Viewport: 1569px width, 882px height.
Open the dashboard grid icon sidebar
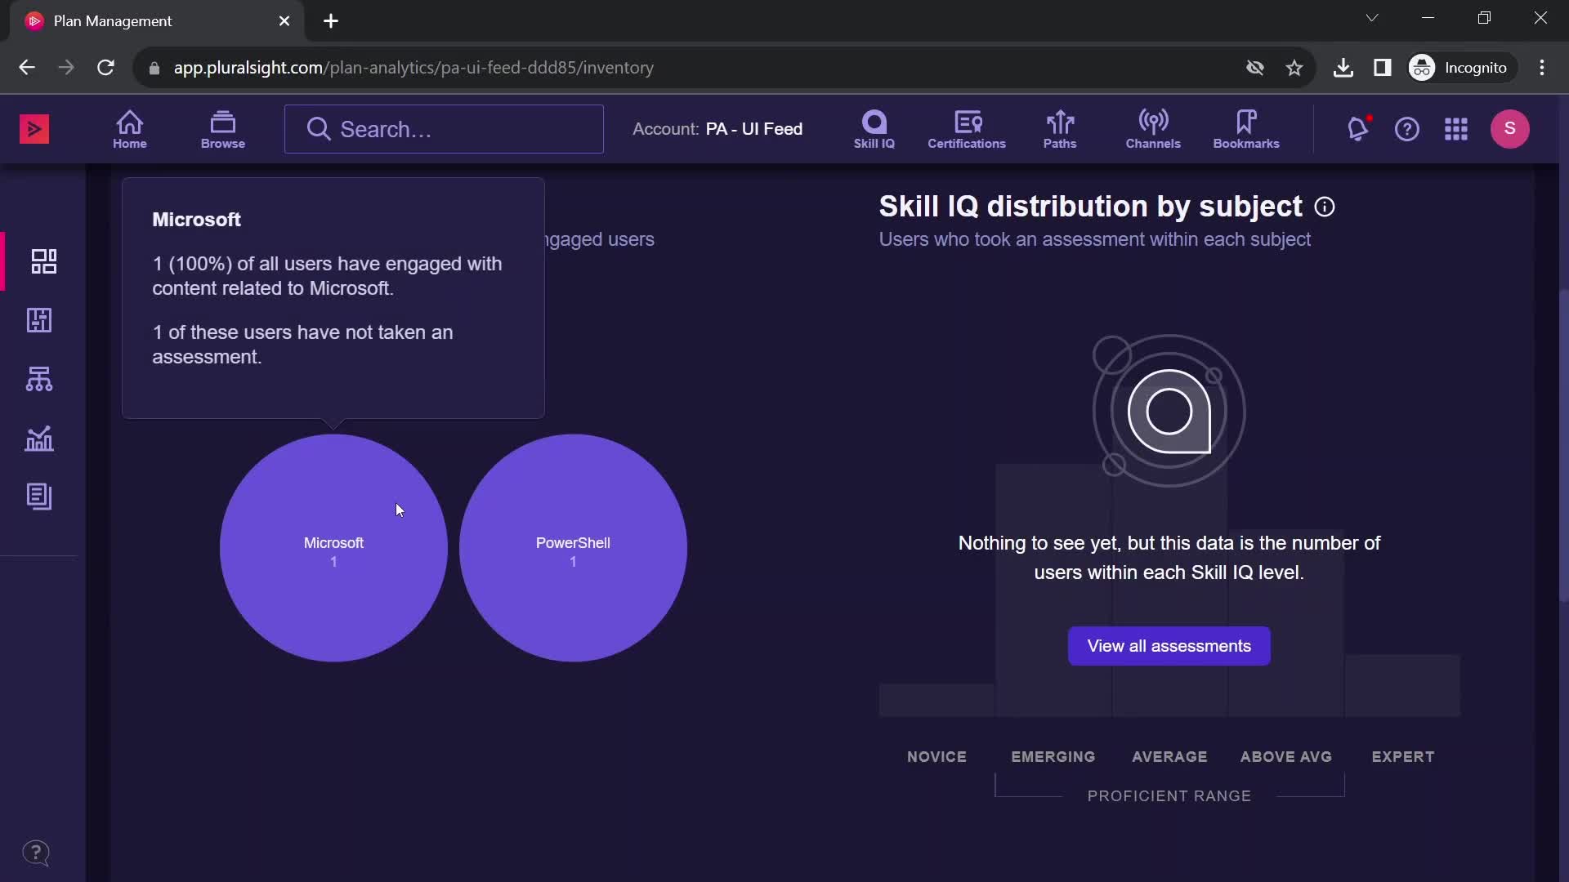(x=44, y=261)
